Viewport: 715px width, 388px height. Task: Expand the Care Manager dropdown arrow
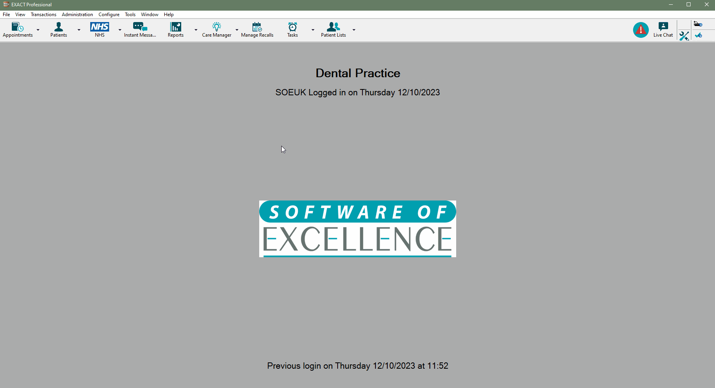point(237,30)
